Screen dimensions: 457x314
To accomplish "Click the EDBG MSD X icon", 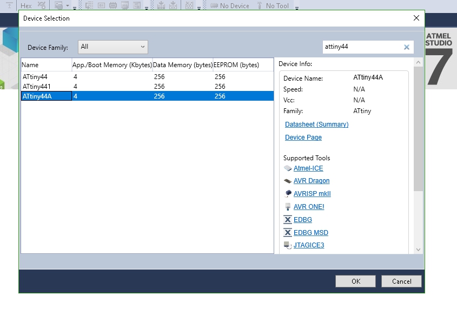I will click(288, 233).
